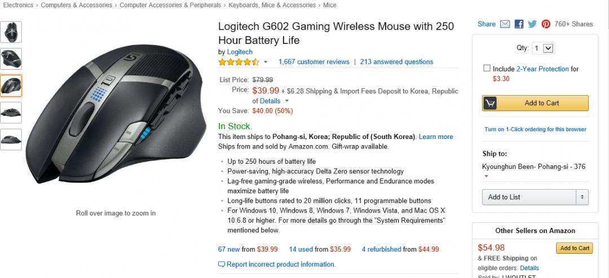Click the speech bubble report icon

point(222,264)
